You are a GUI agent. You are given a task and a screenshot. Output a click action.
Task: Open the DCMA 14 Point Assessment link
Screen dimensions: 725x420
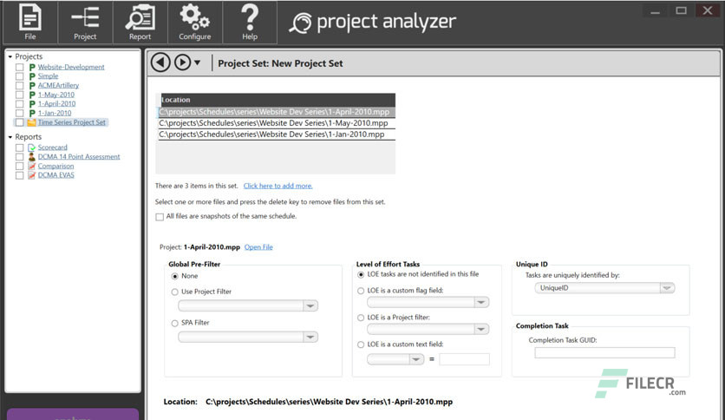(x=79, y=157)
